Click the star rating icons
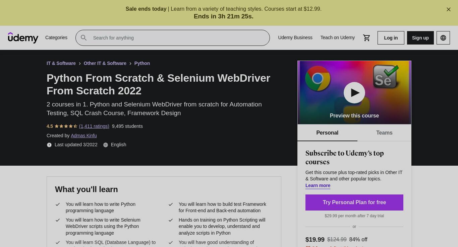 [x=66, y=126]
